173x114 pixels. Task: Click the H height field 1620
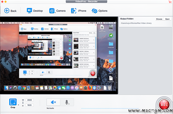point(30,105)
